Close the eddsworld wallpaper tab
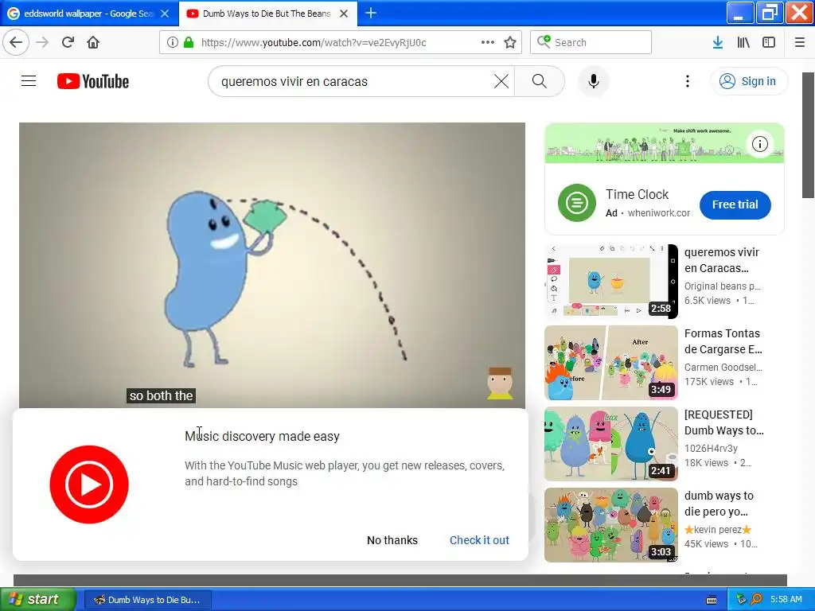The image size is (815, 611). point(165,14)
